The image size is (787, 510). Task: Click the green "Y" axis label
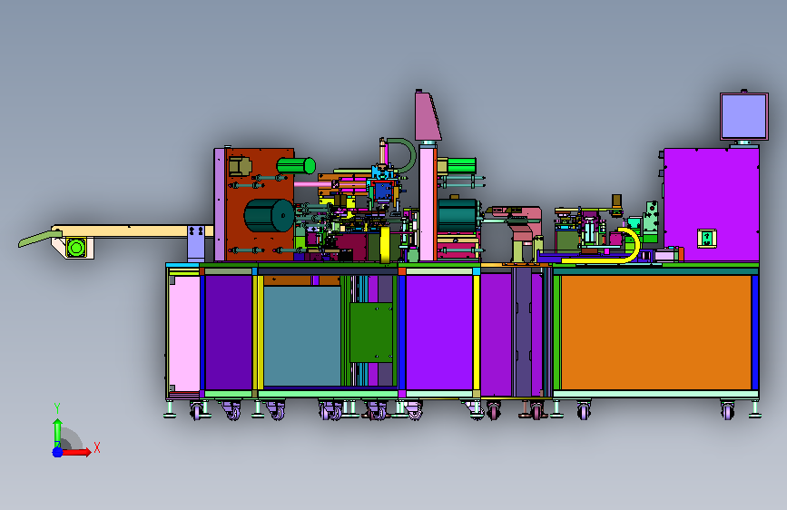coord(57,408)
